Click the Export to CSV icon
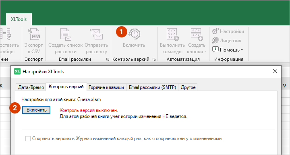 point(34,34)
